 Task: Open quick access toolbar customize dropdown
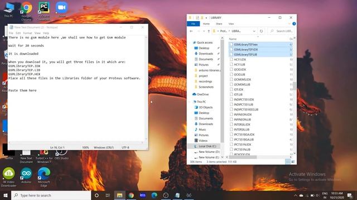click(206, 18)
